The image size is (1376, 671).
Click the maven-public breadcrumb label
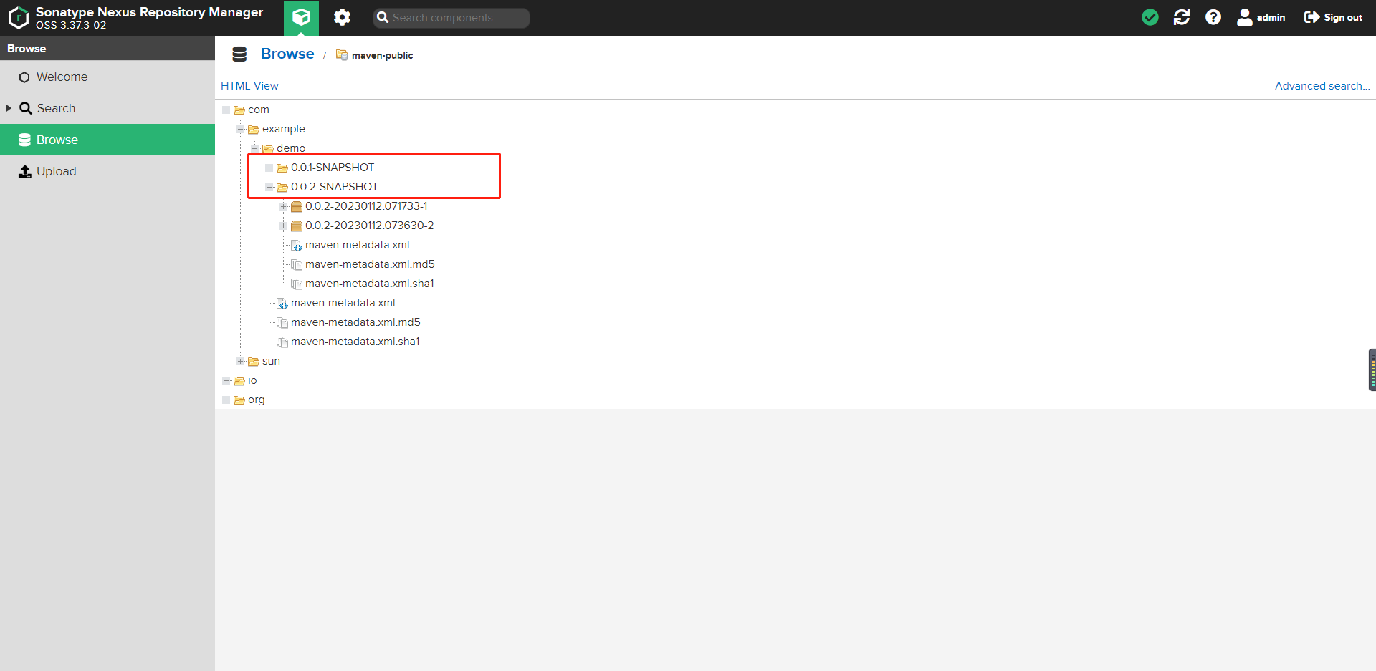(382, 55)
